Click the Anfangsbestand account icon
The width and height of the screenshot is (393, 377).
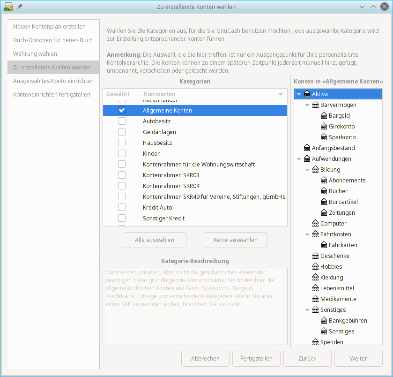(307, 148)
